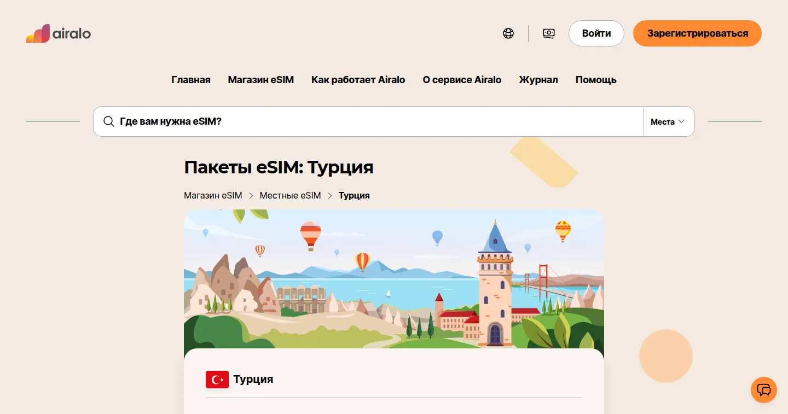Open the chat support widget
This screenshot has height=414, width=788.
(764, 390)
